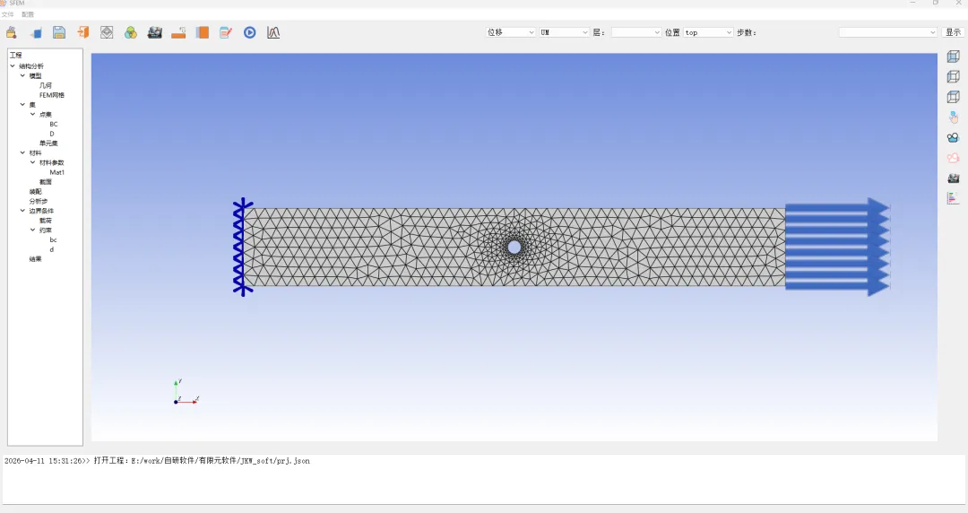Select the shaded blue cube view icon
Screen dimensions: 968x513
click(953, 57)
